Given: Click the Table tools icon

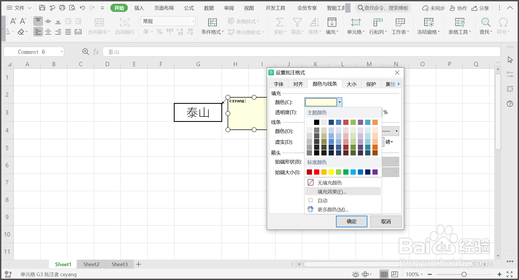Looking at the screenshot, I should (x=460, y=22).
